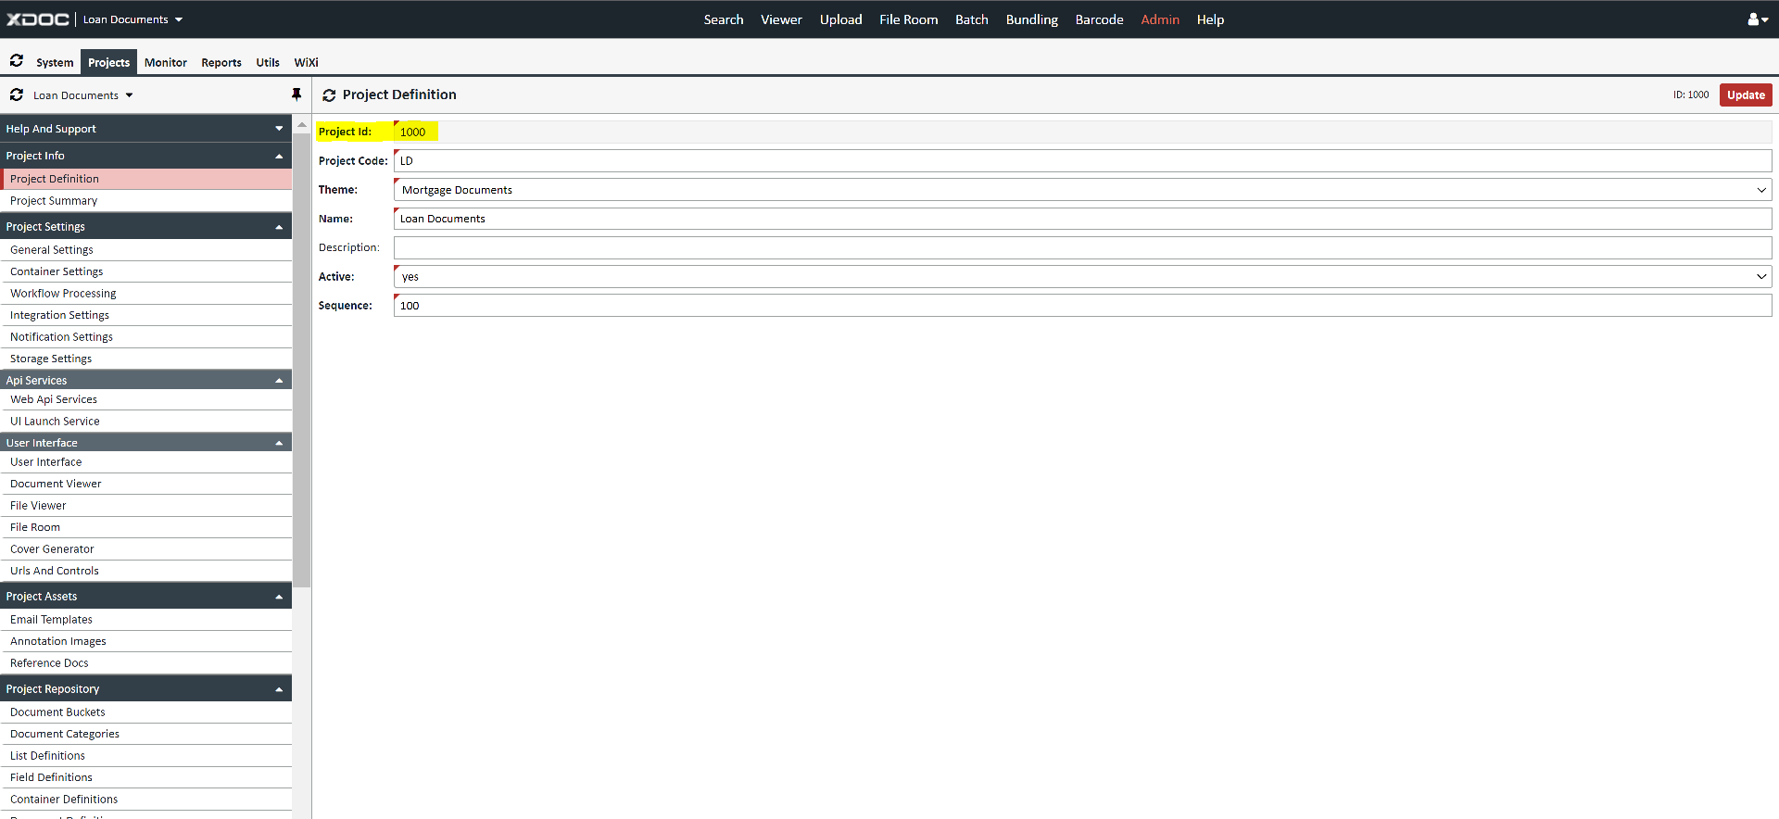Image resolution: width=1779 pixels, height=819 pixels.
Task: Click the XDOC logo icon
Action: pos(38,19)
